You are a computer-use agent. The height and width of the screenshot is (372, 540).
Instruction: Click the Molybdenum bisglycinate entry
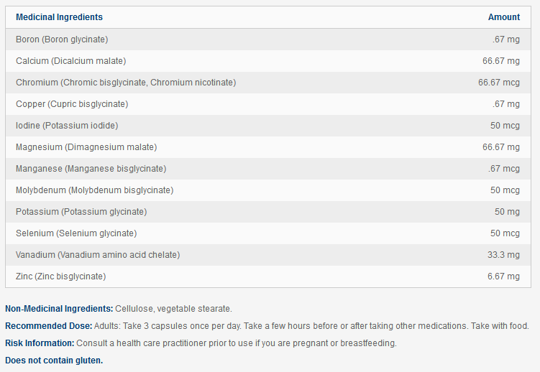[x=94, y=190]
